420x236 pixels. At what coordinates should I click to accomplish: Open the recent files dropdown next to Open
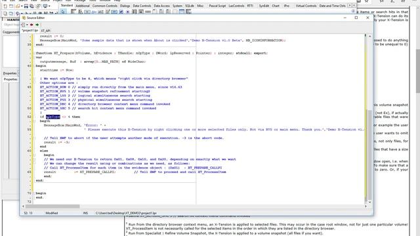[x=22, y=6]
